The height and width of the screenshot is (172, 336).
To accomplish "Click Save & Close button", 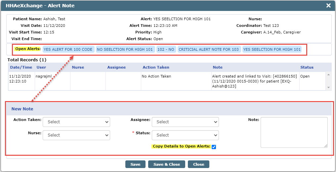I will pyautogui.click(x=167, y=164).
